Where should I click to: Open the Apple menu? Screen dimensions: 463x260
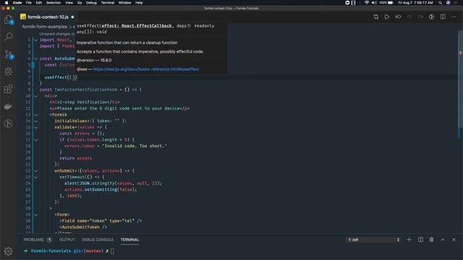pyautogui.click(x=7, y=3)
